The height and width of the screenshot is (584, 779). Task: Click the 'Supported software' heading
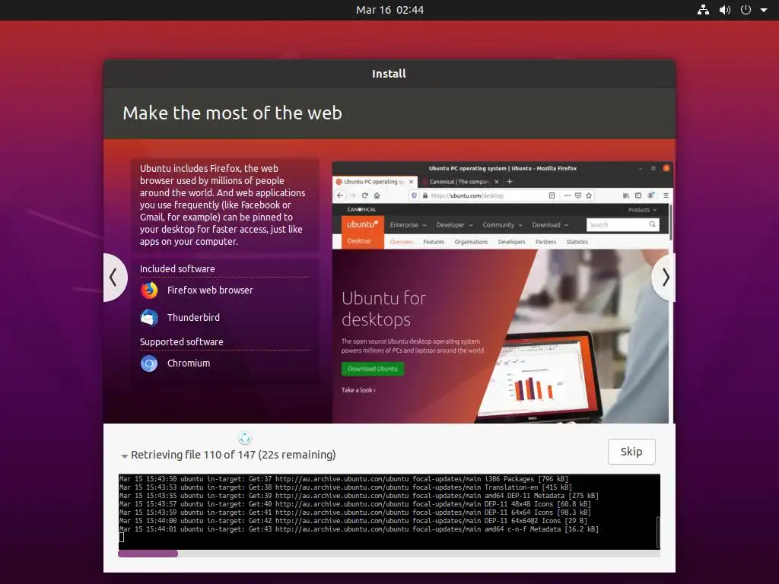point(181,341)
